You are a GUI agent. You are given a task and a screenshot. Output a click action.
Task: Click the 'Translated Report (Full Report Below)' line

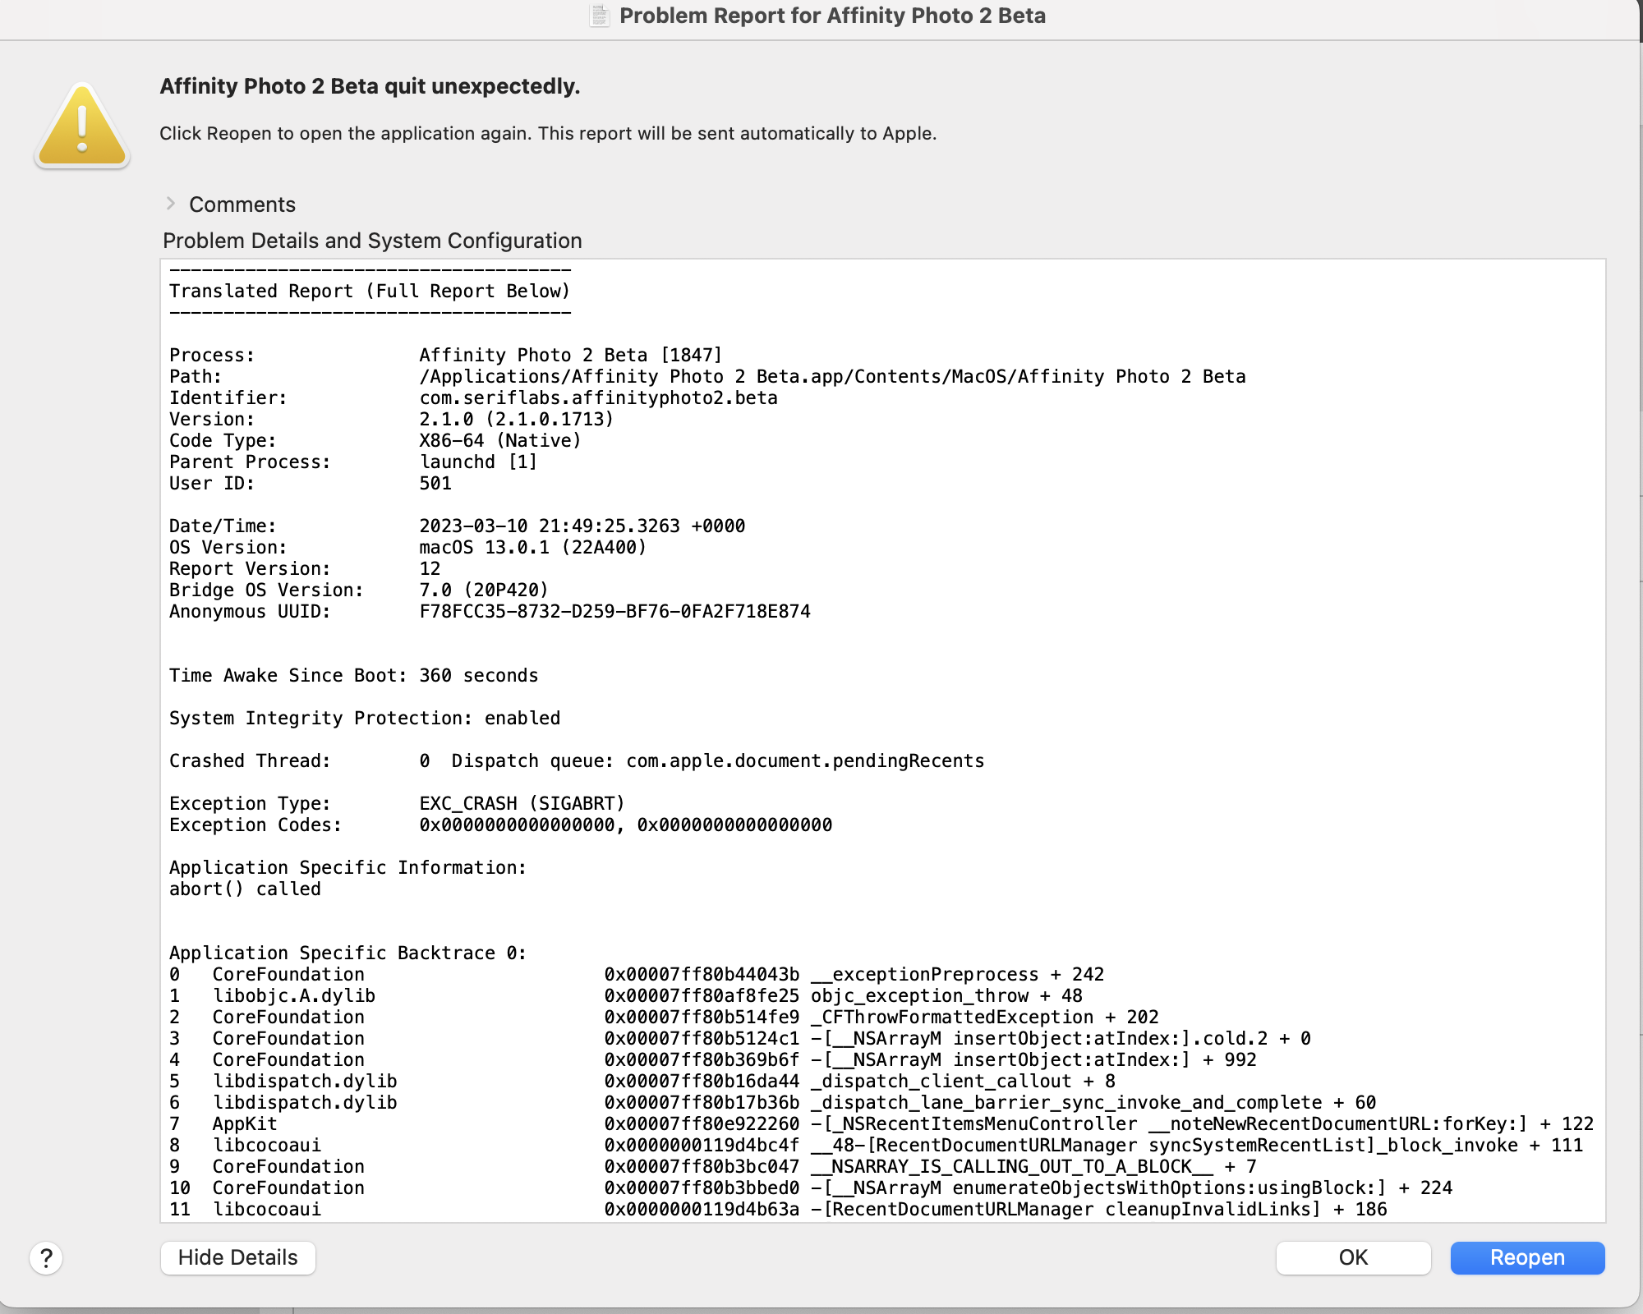(x=370, y=291)
